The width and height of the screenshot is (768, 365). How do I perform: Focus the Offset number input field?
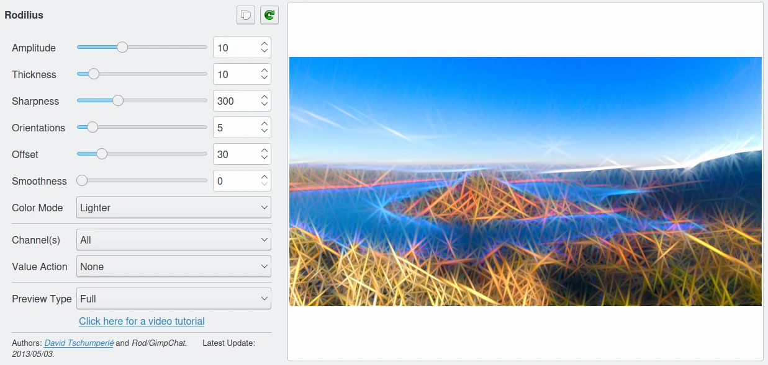235,154
